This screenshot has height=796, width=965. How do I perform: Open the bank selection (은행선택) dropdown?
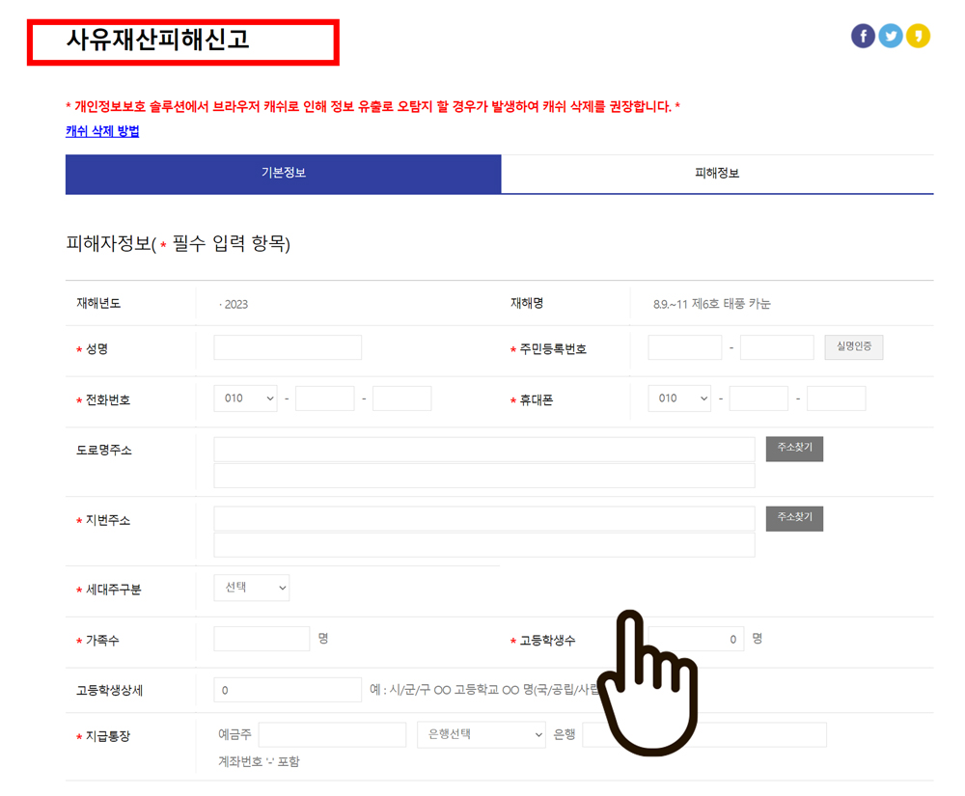[x=482, y=734]
